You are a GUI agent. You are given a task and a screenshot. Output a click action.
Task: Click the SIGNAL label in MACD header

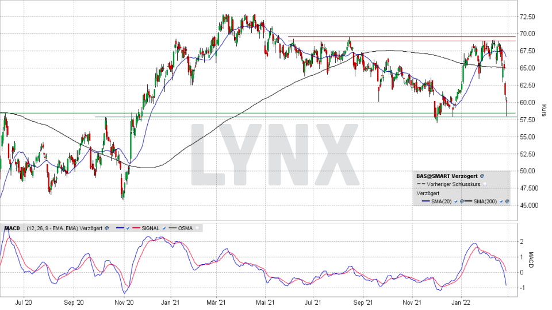(x=151, y=228)
